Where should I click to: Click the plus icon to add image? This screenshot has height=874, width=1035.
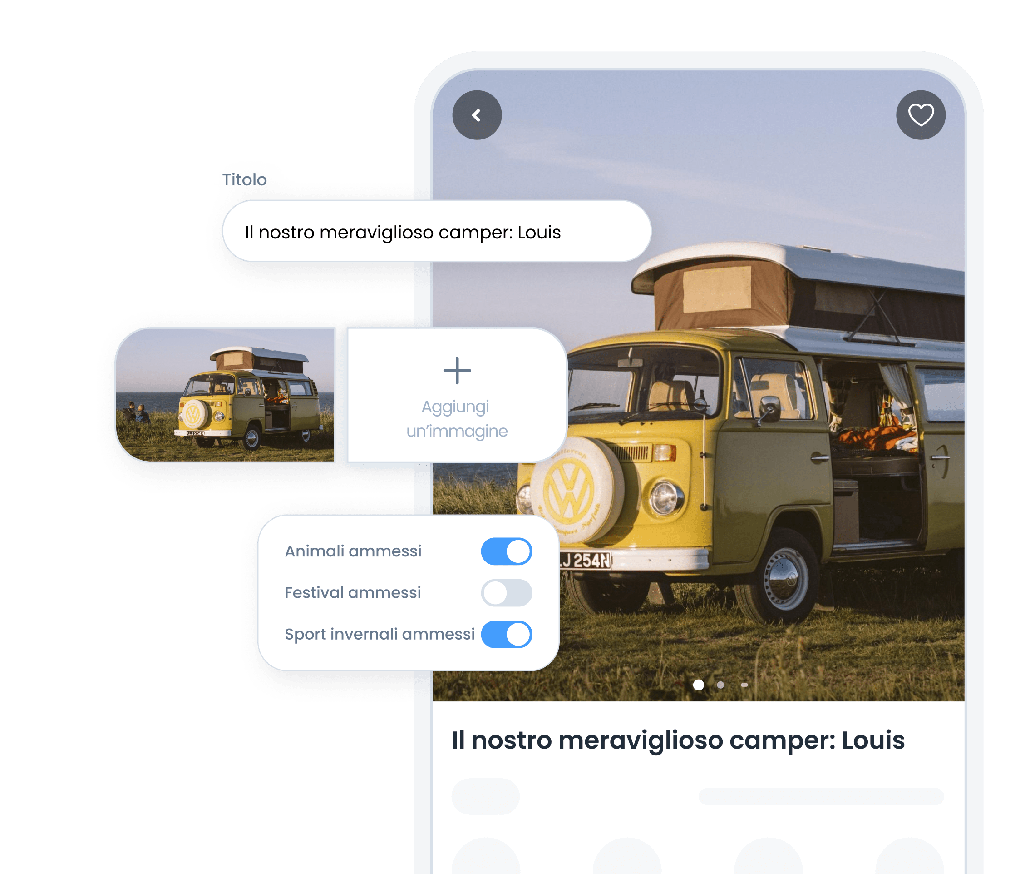coord(457,371)
